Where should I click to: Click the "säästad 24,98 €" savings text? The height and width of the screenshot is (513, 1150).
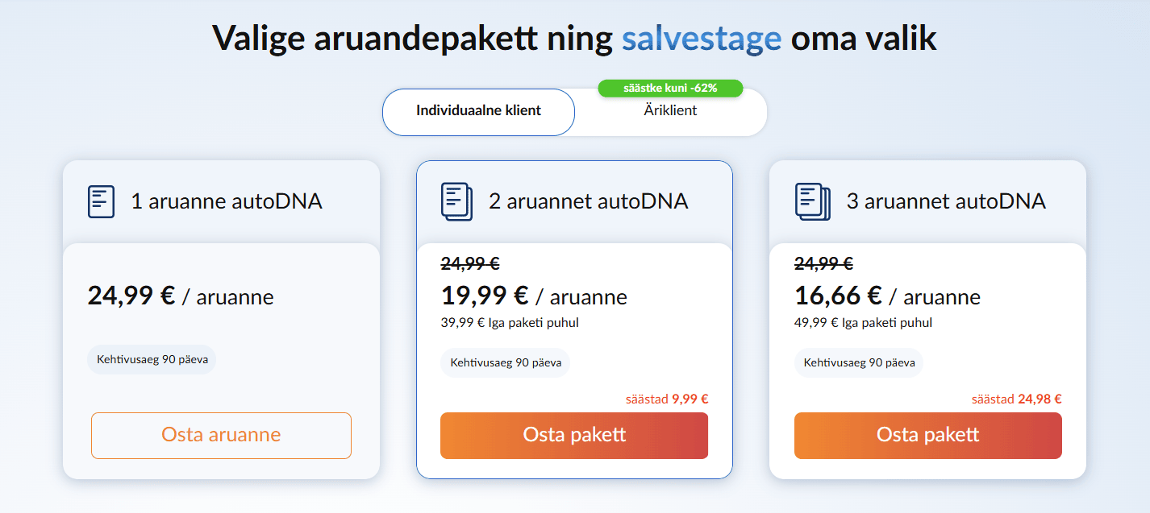[x=1016, y=399]
